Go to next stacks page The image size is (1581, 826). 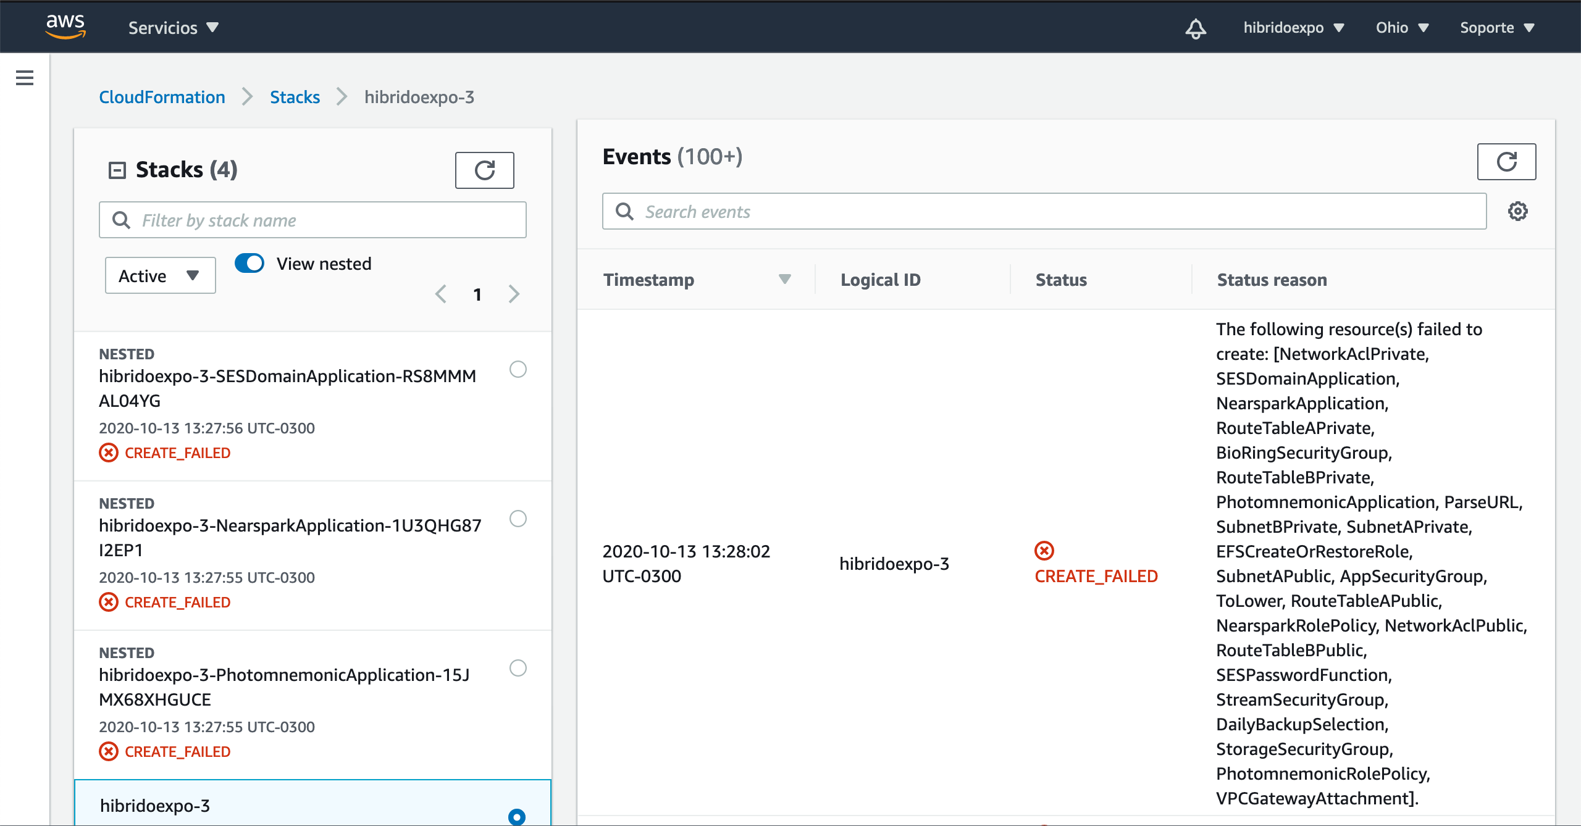[514, 294]
